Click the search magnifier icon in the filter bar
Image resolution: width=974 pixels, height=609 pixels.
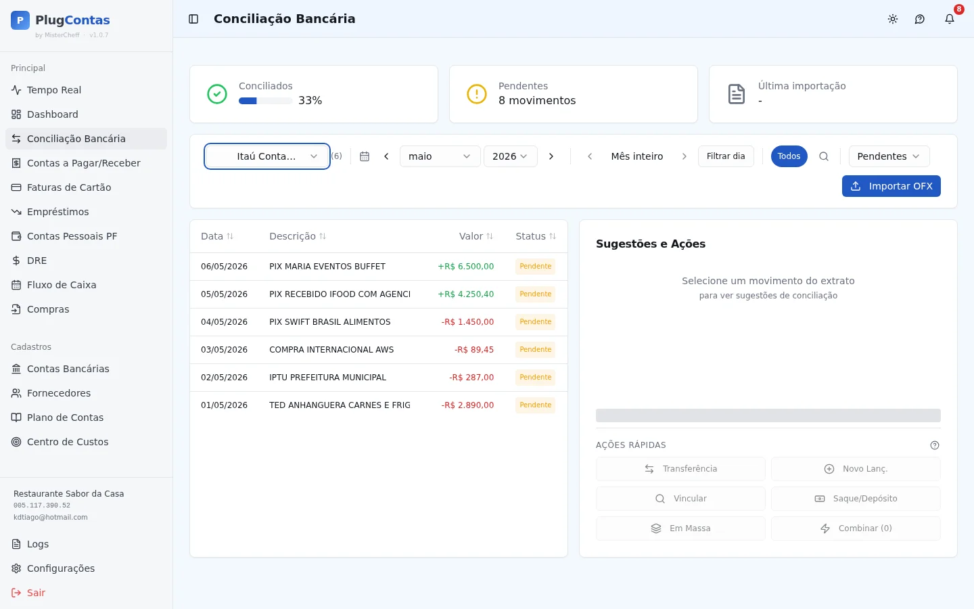(824, 156)
